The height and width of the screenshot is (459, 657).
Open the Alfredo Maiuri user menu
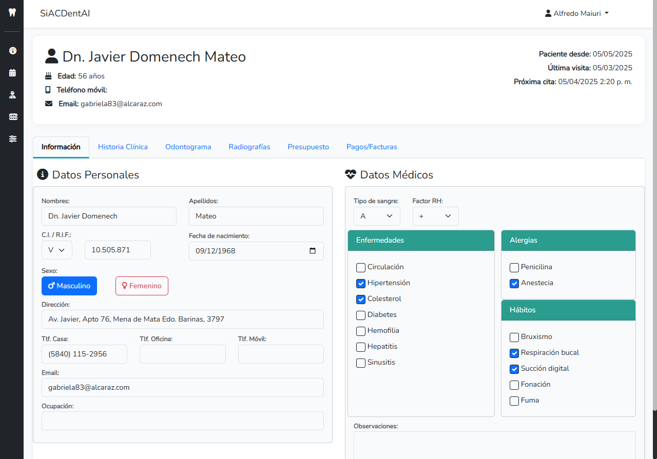pyautogui.click(x=576, y=14)
